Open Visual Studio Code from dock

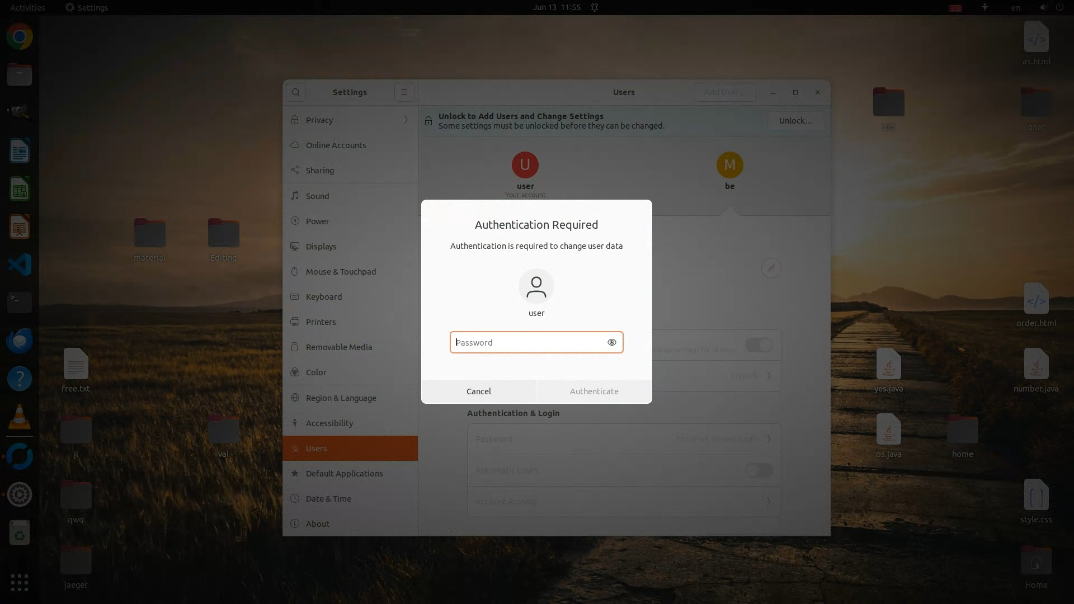point(20,265)
